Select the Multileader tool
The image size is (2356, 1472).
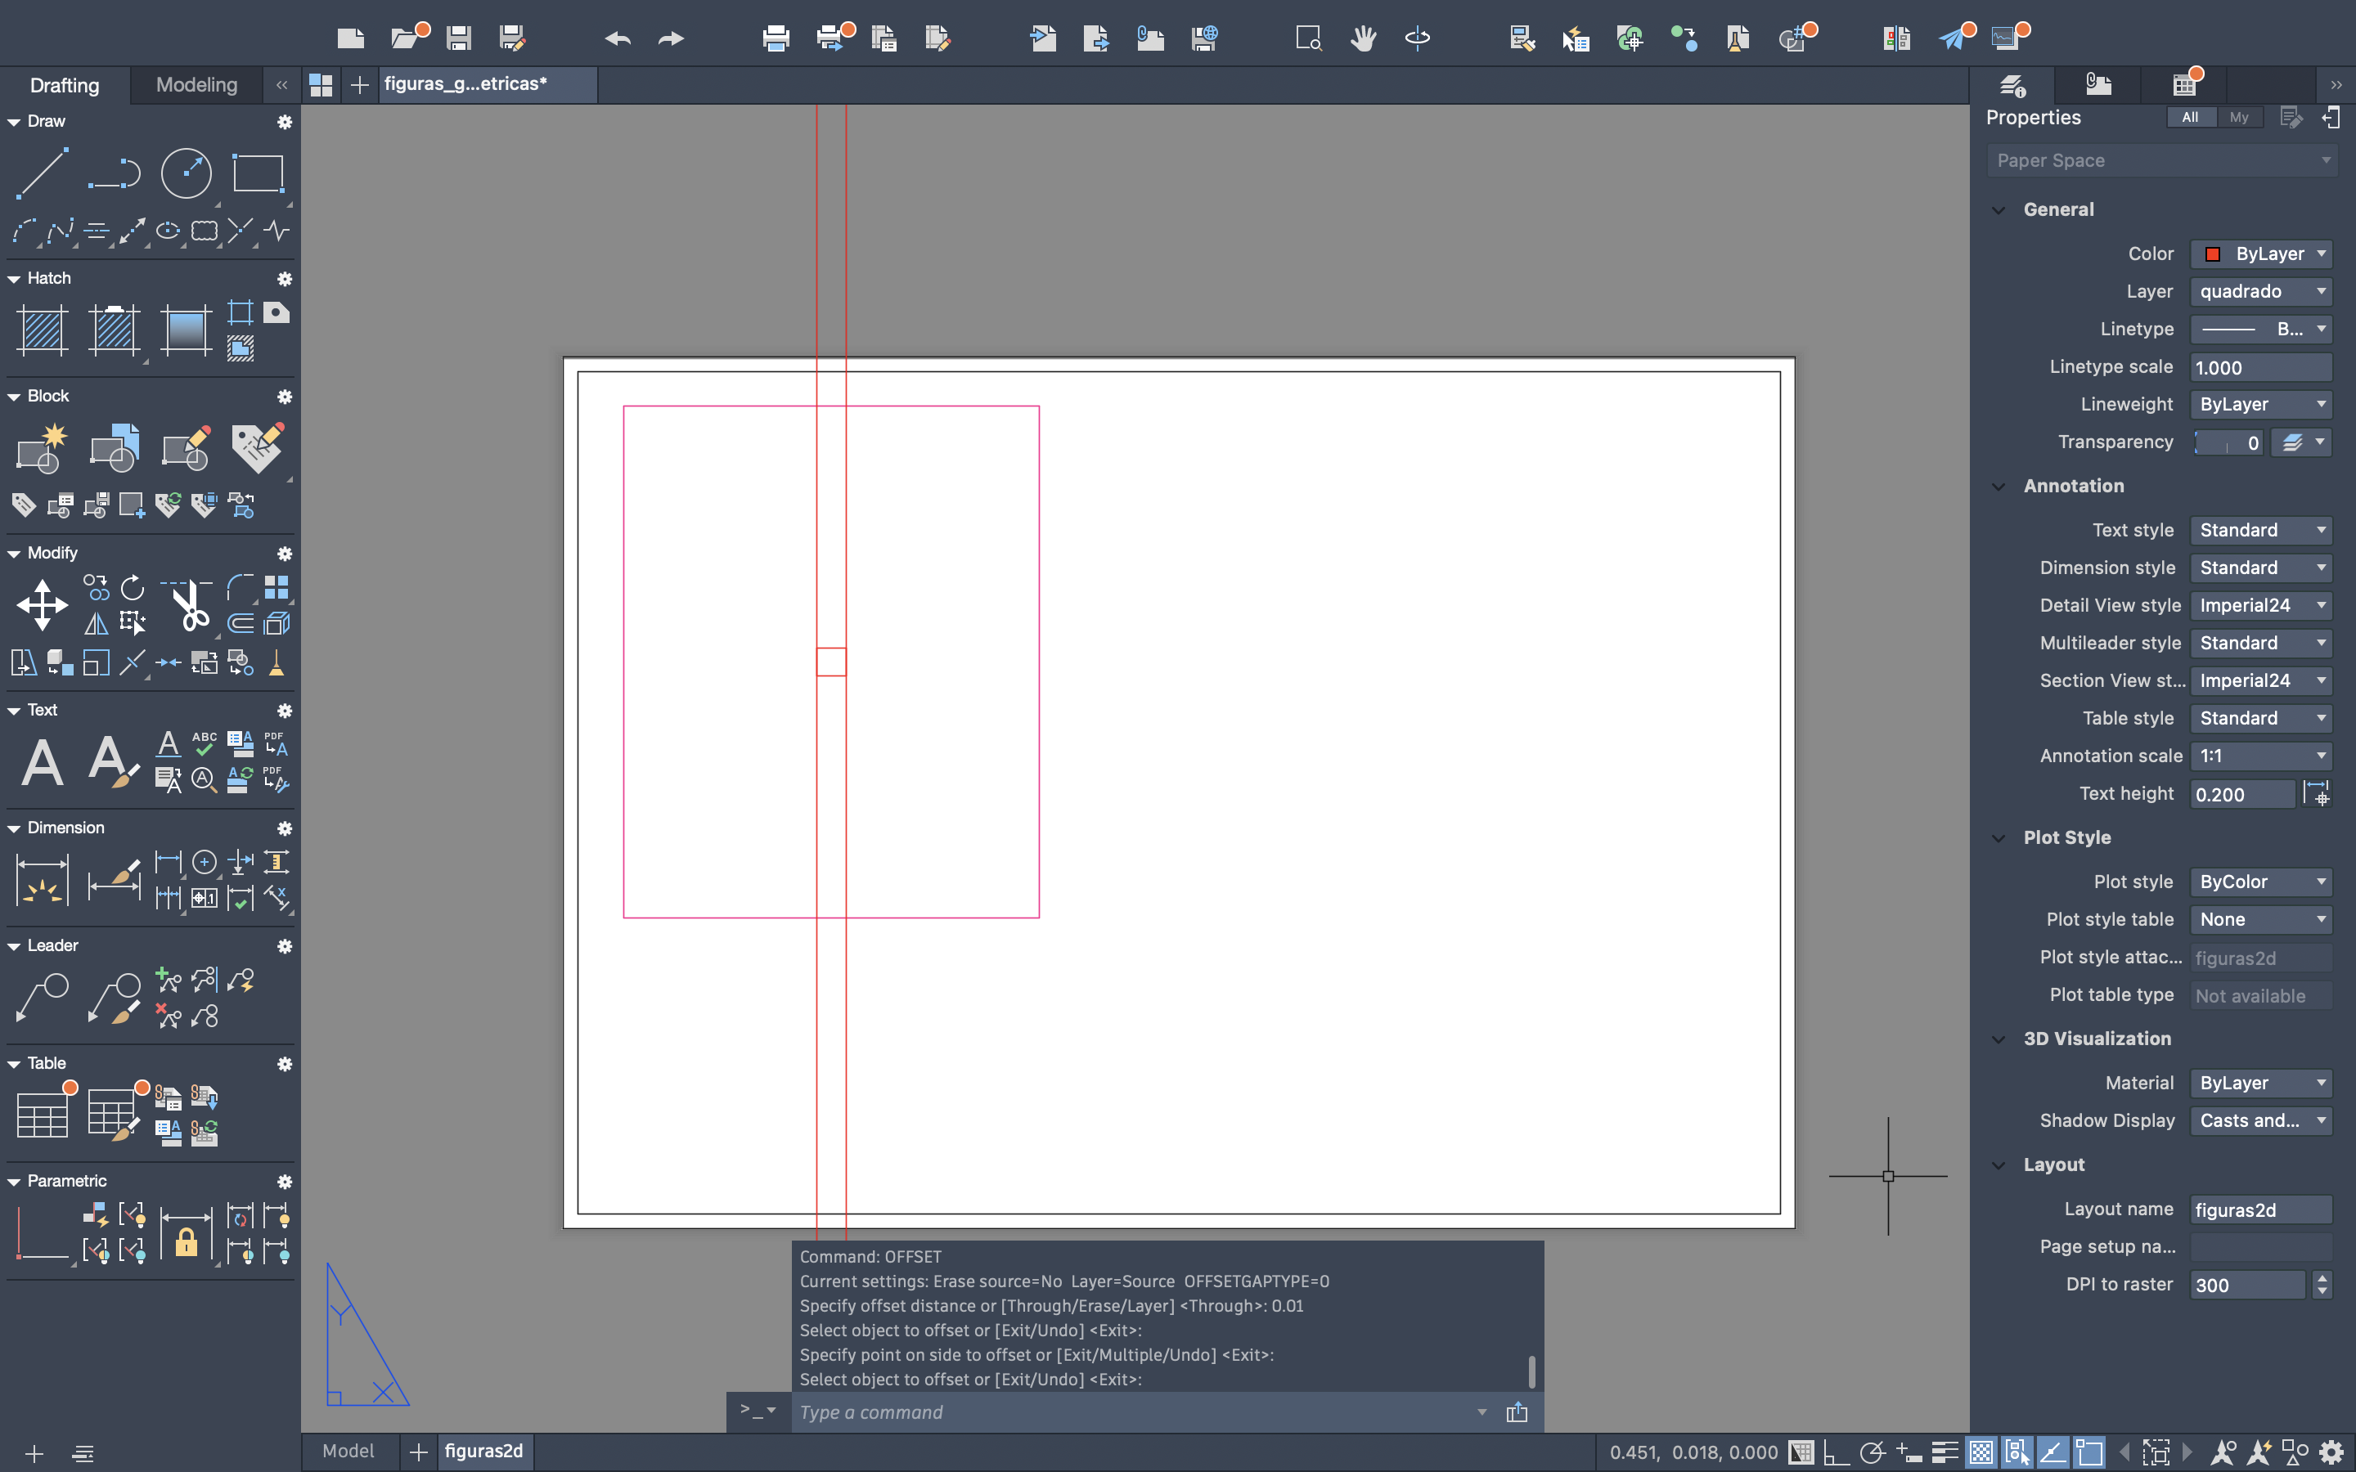click(x=42, y=997)
